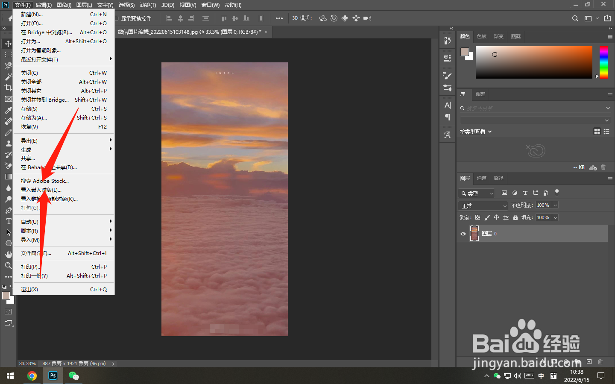This screenshot has width=615, height=384.
Task: Open Chrome from the taskbar
Action: [x=32, y=376]
